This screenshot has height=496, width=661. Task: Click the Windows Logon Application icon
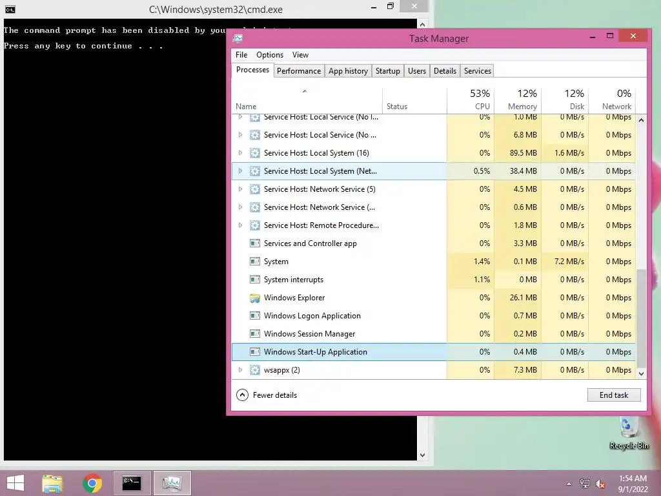(x=254, y=316)
